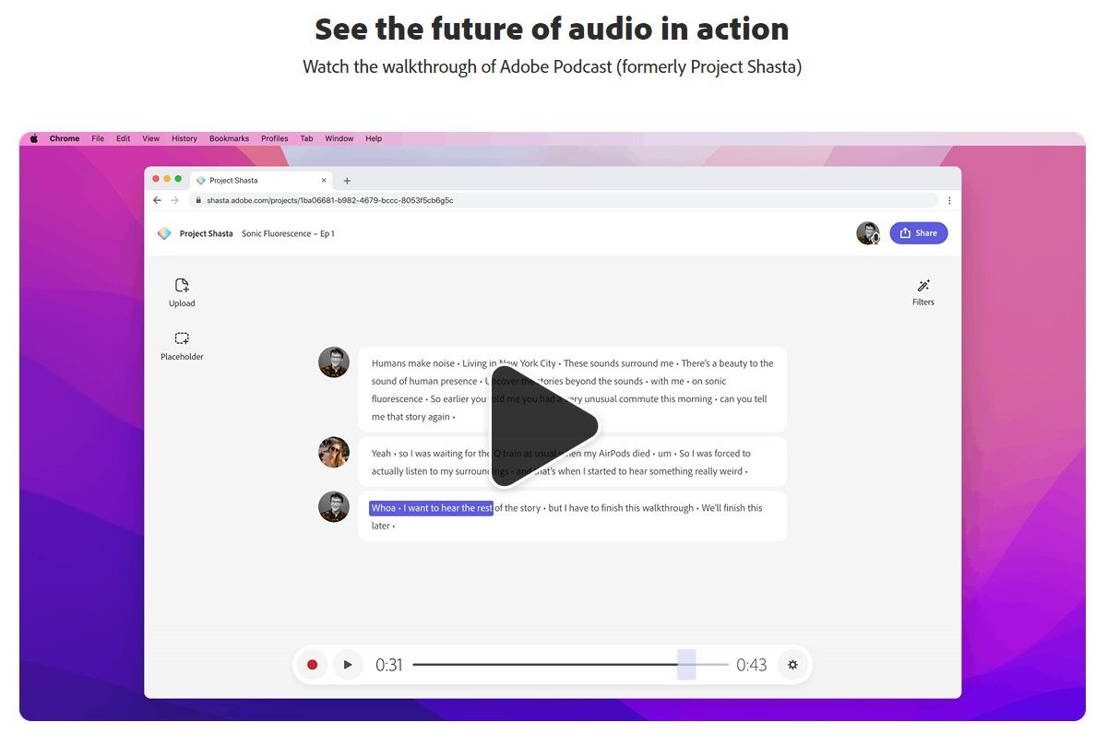This screenshot has height=746, width=1107.
Task: Click the highlighted selection marker on the timeline
Action: coord(686,665)
